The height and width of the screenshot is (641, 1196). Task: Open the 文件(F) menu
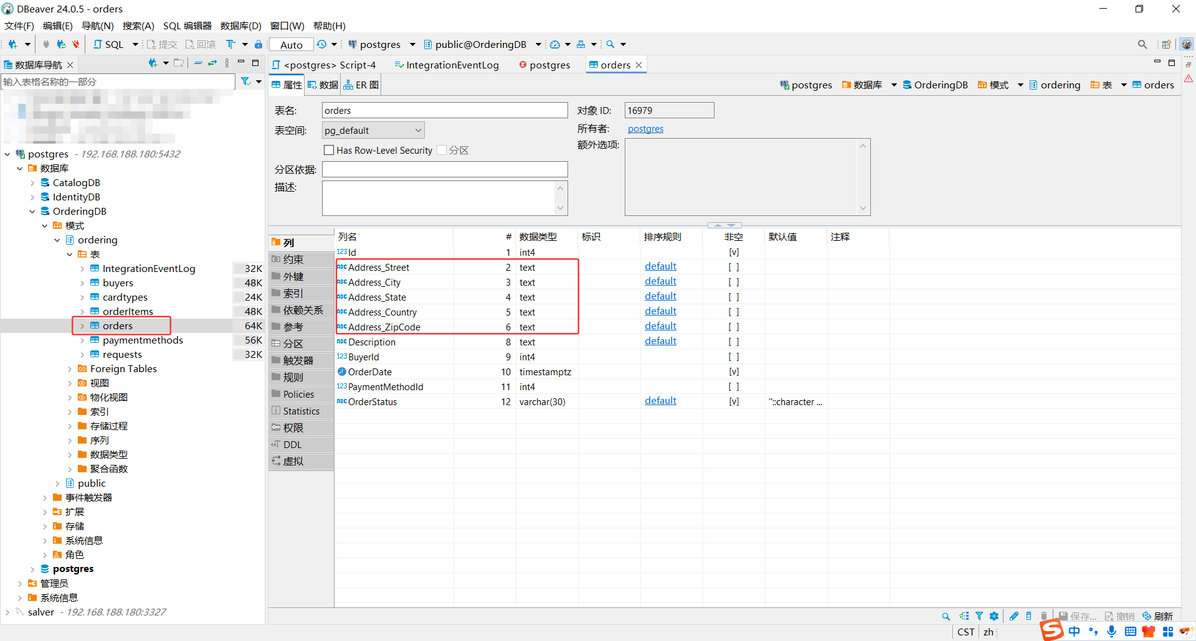tap(19, 26)
